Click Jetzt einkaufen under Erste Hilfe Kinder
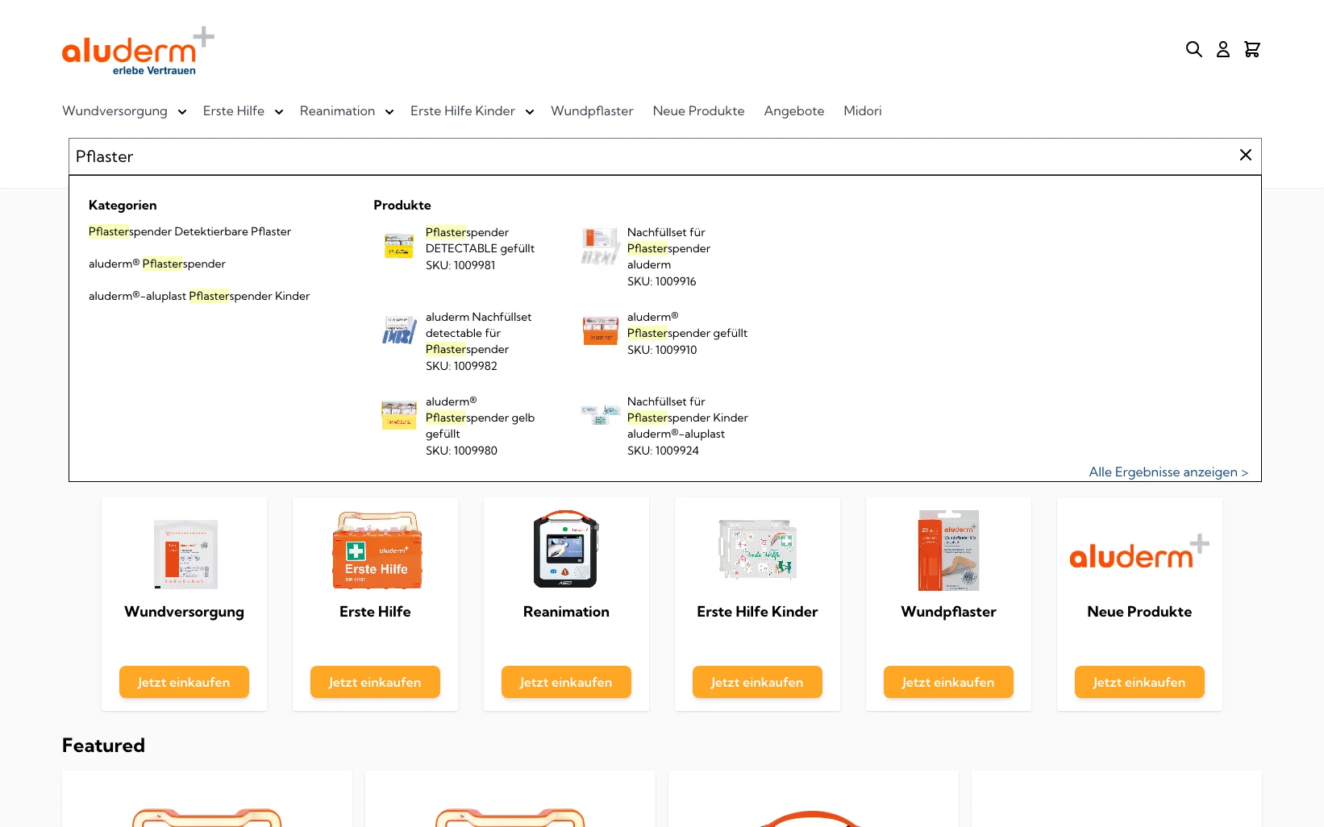 point(757,682)
